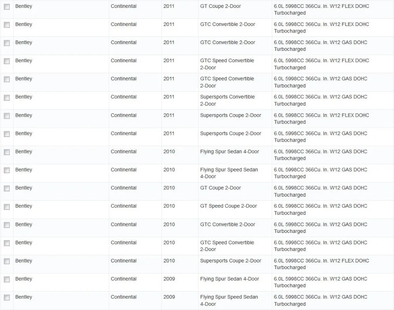Click year '2009' in Flying Spur Sedan 4-Door row

pyautogui.click(x=169, y=279)
